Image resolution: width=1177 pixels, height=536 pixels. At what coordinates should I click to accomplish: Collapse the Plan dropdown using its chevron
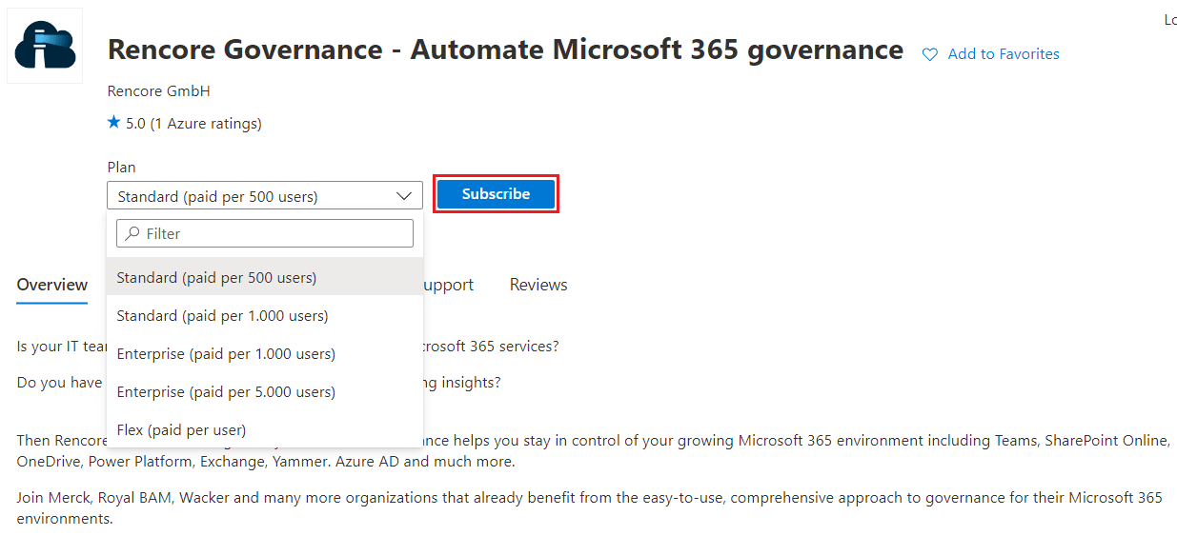(x=403, y=196)
